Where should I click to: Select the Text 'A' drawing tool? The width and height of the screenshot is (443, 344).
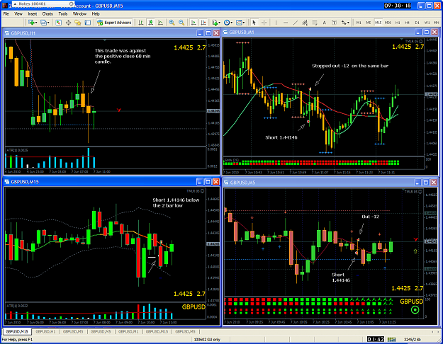[324, 23]
